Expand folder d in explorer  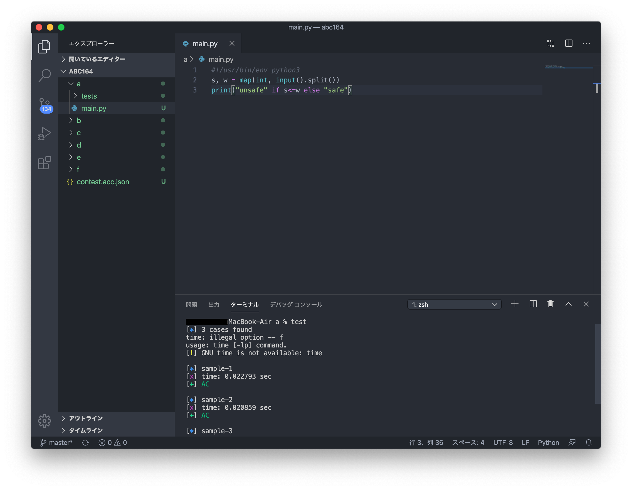116,145
